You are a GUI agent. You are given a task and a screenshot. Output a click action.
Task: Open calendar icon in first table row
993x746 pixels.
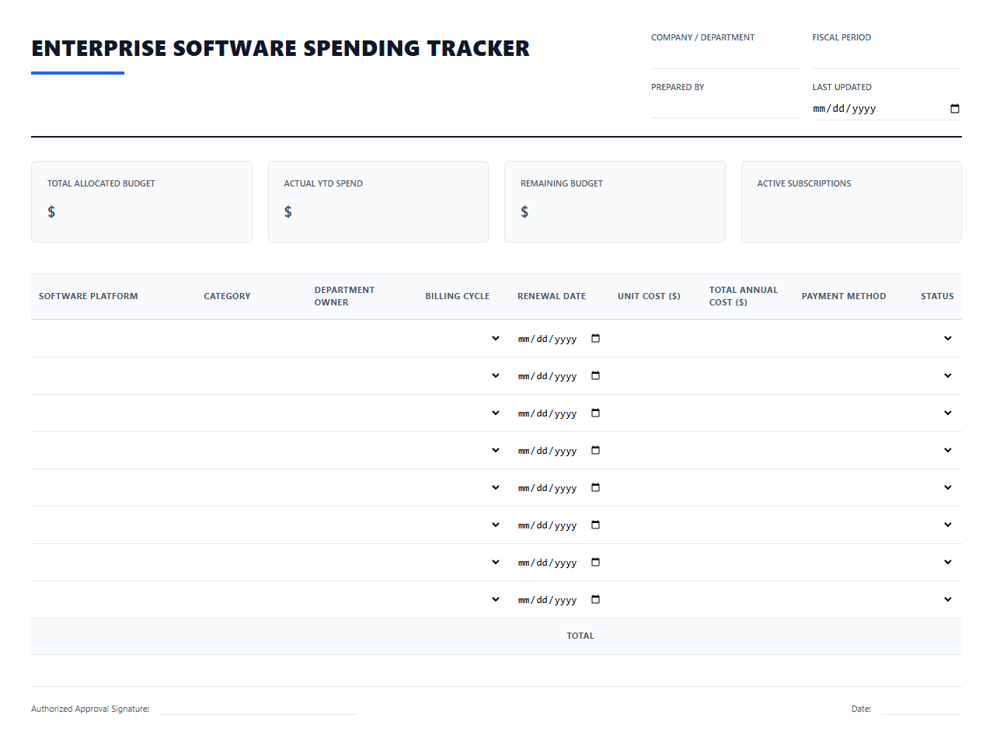click(596, 339)
